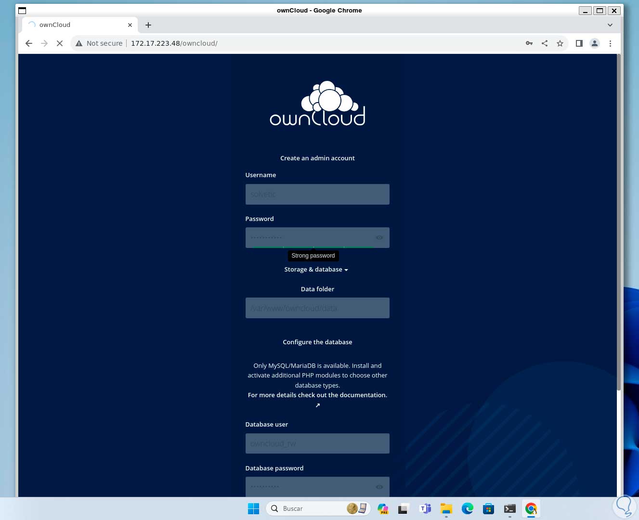The width and height of the screenshot is (639, 520).
Task: Click the ownCloud logo
Action: (x=317, y=104)
